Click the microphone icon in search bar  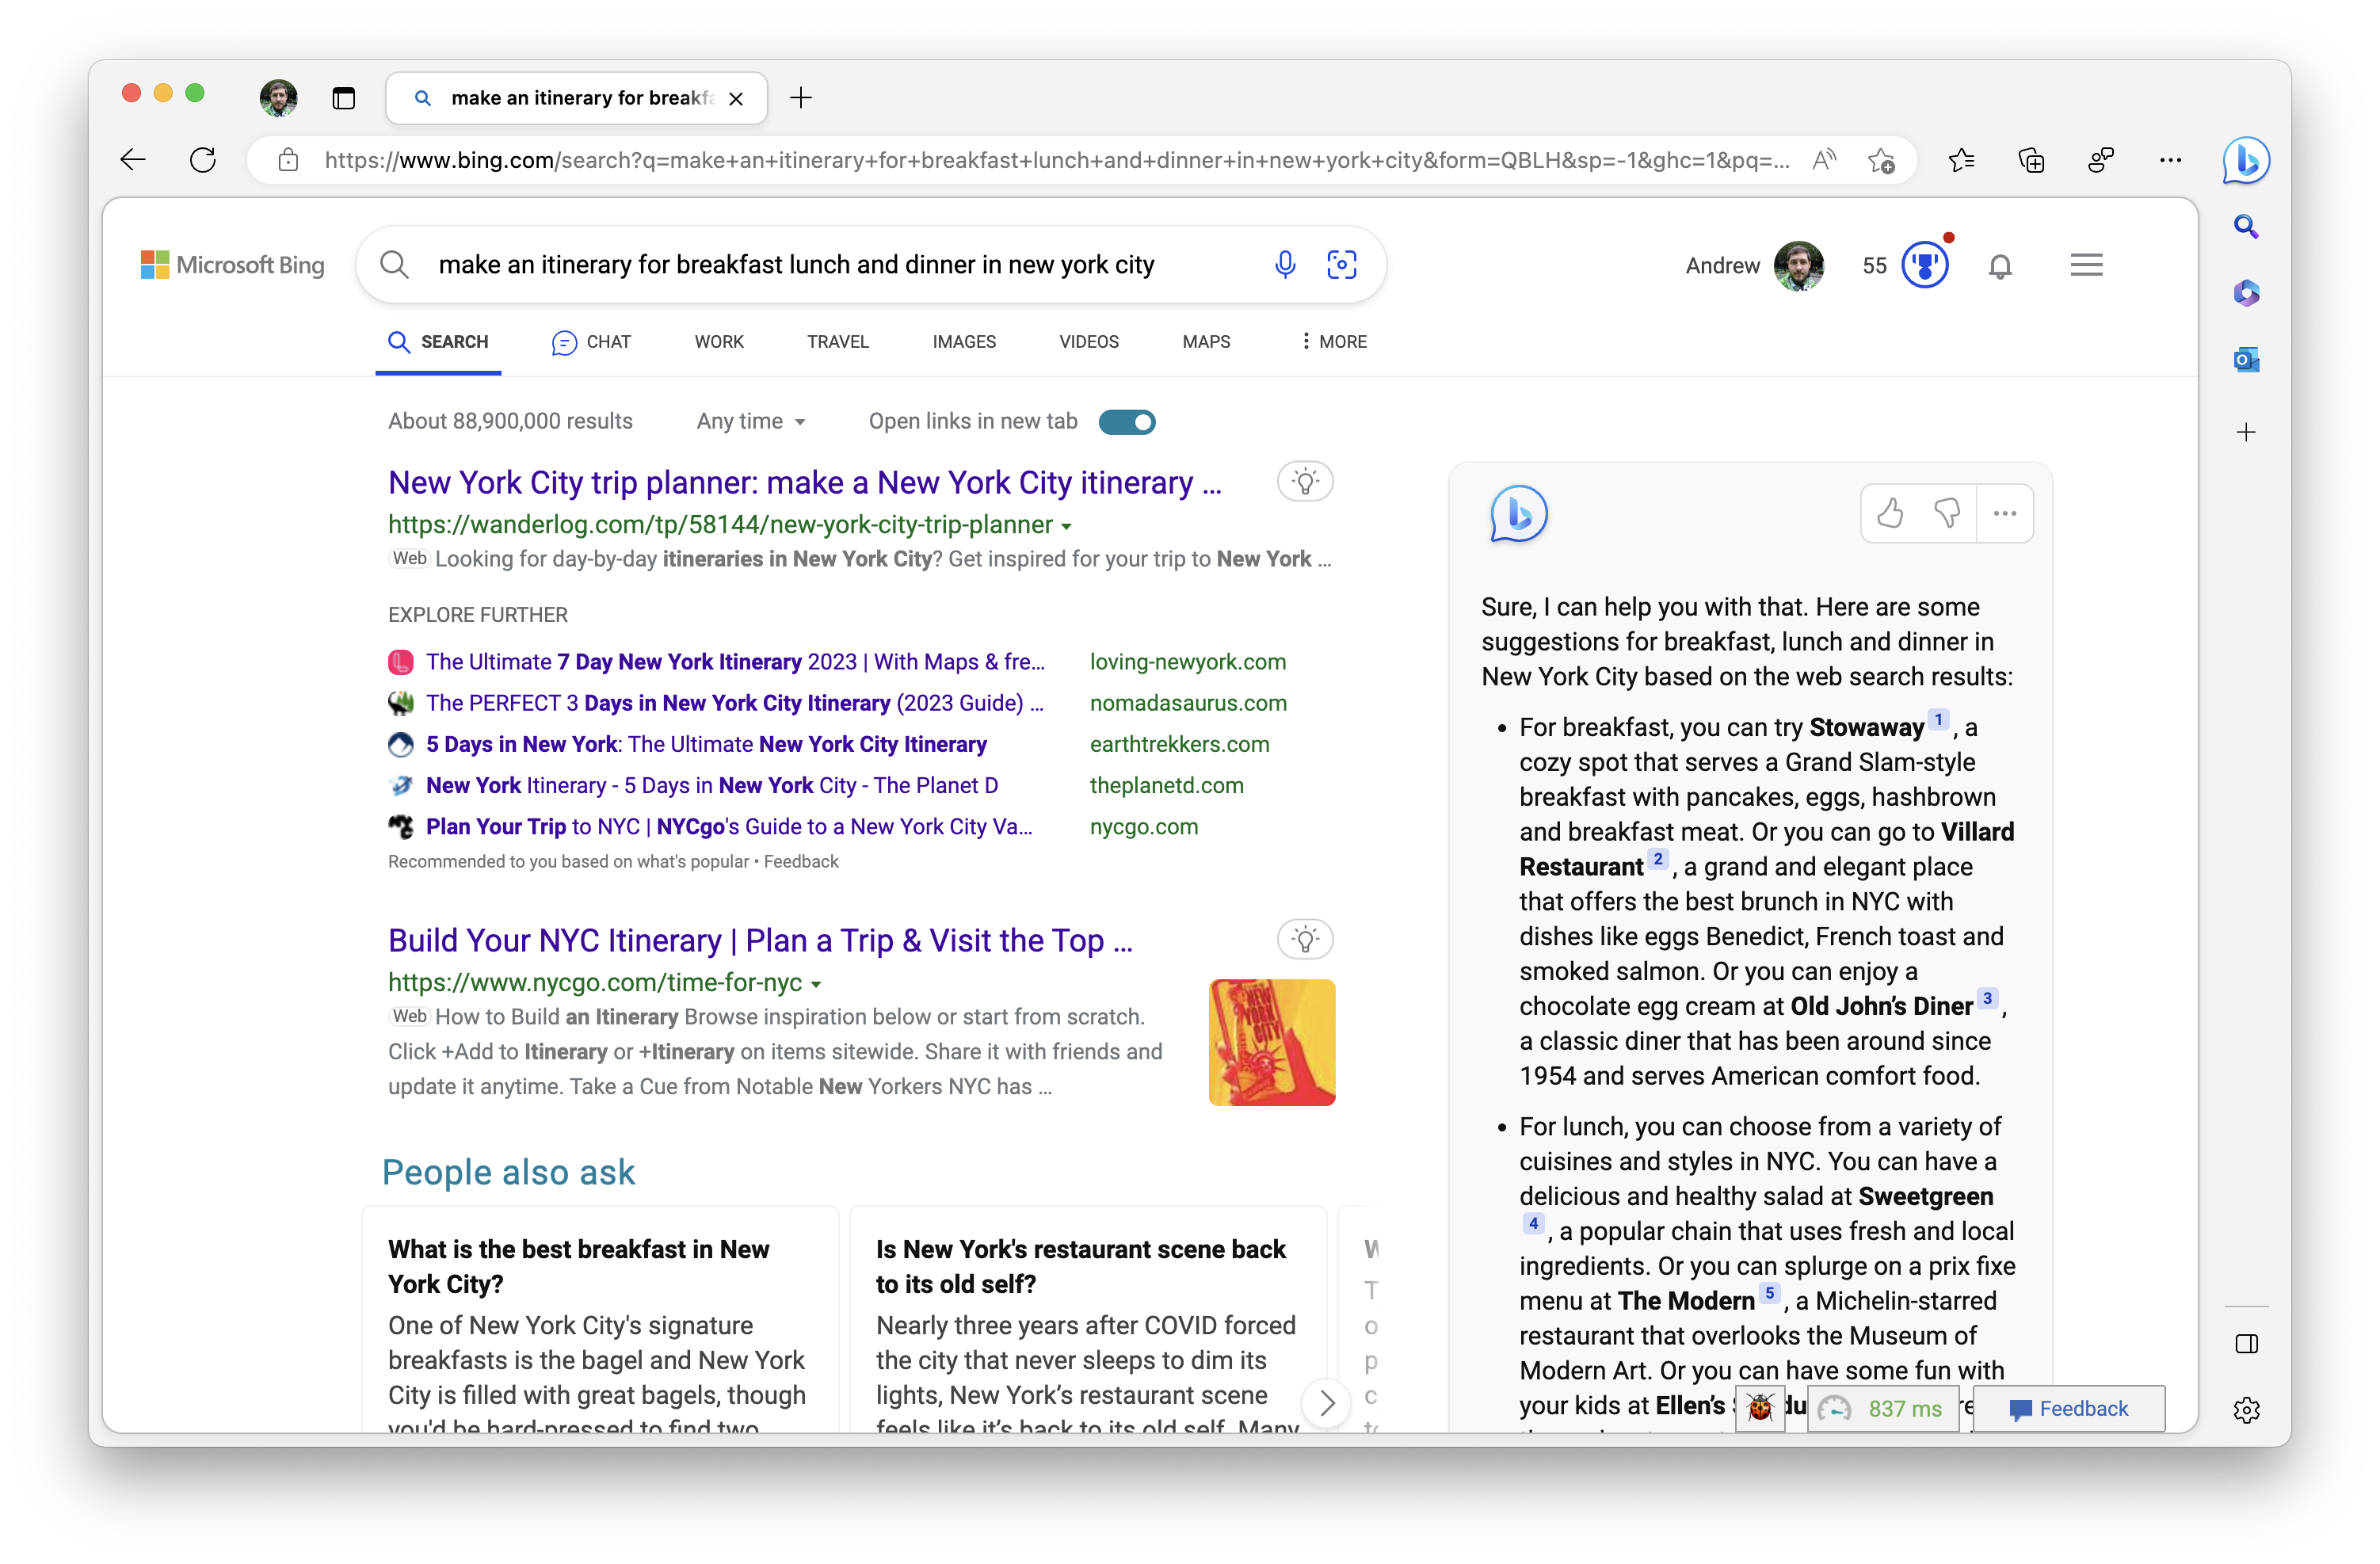pos(1283,265)
